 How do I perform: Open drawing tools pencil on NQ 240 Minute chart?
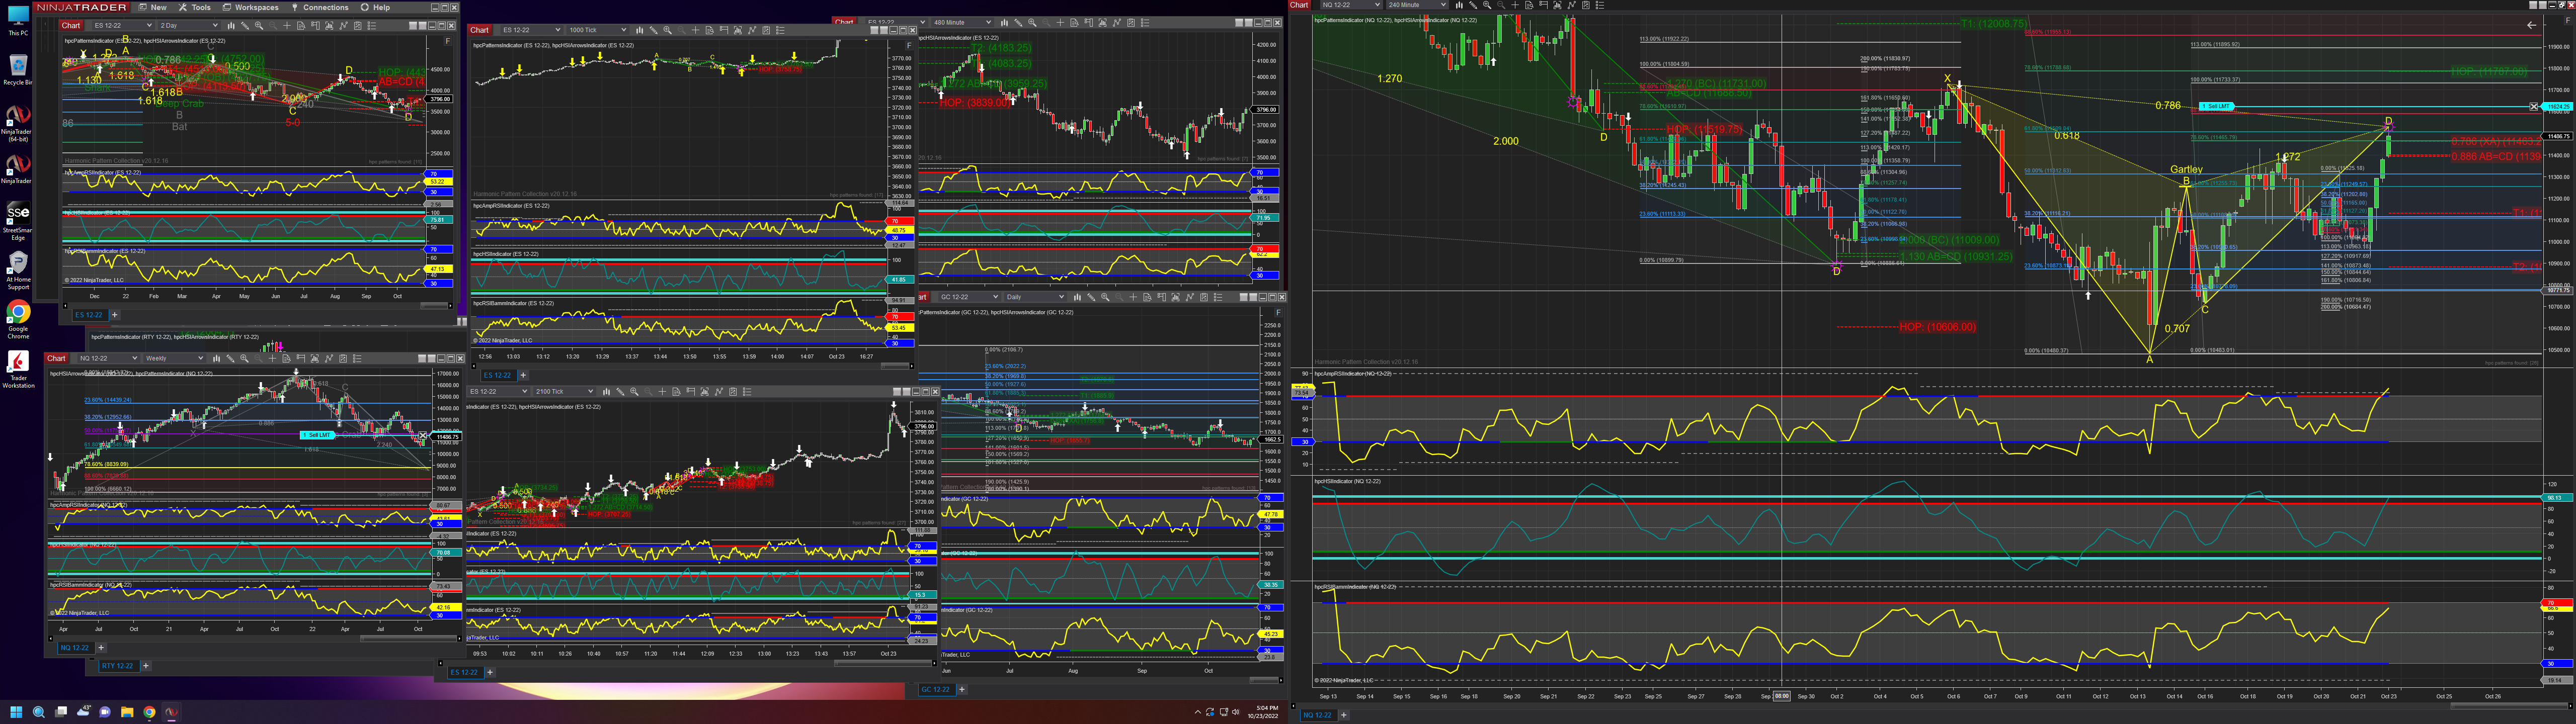coord(1473,5)
